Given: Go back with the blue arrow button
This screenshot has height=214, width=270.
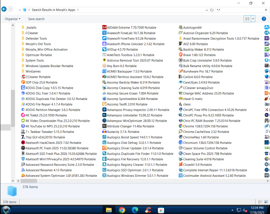Looking at the screenshot, I should point(4,9).
